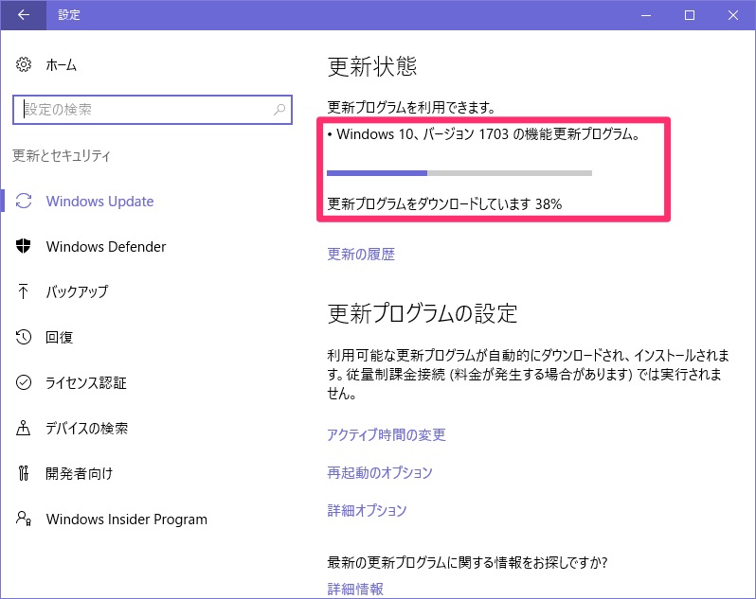Open ホーム settings home

[x=61, y=64]
